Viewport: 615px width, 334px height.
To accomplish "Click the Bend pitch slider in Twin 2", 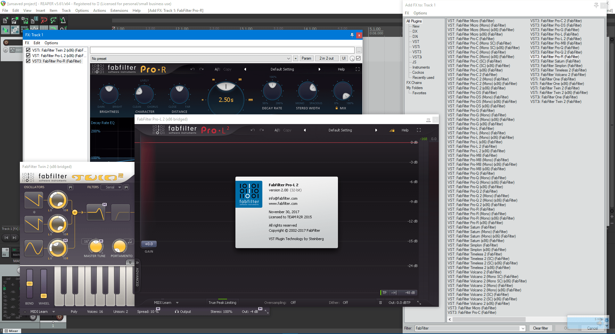I will (x=29, y=284).
